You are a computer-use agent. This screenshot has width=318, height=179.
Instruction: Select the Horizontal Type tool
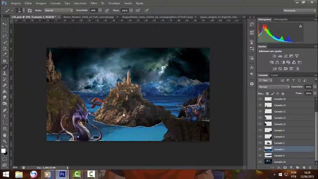(4, 116)
